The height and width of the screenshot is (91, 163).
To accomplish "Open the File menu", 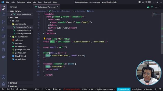I will click(x=8, y=2).
